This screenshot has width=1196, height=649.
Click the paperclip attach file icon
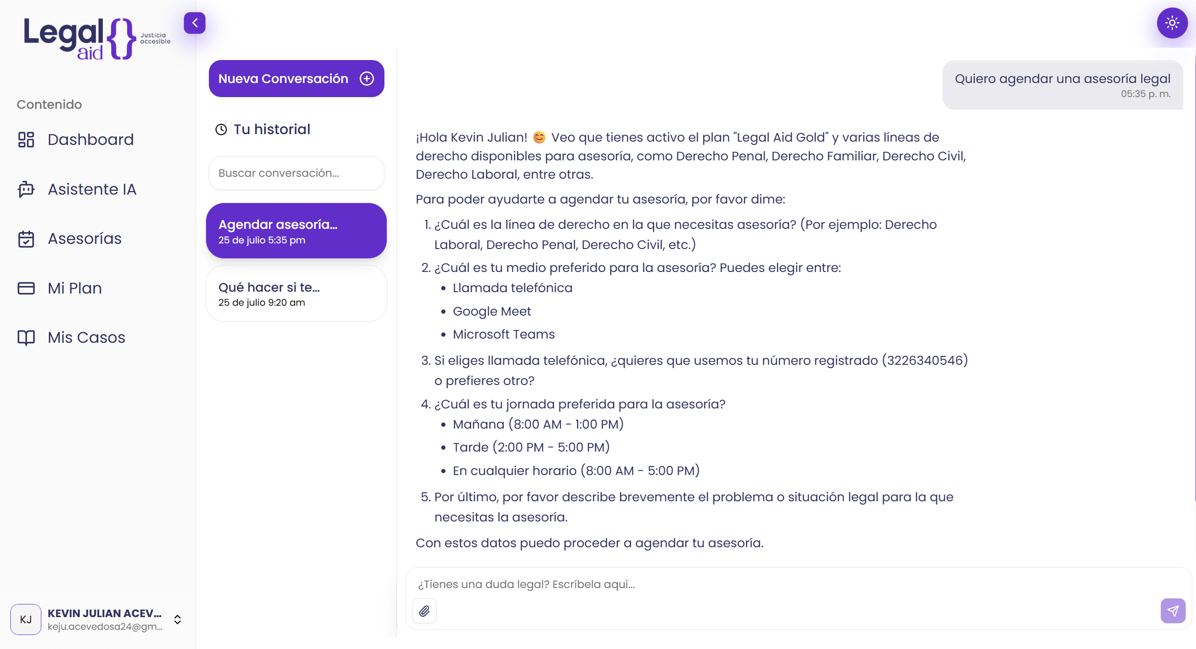tap(424, 611)
